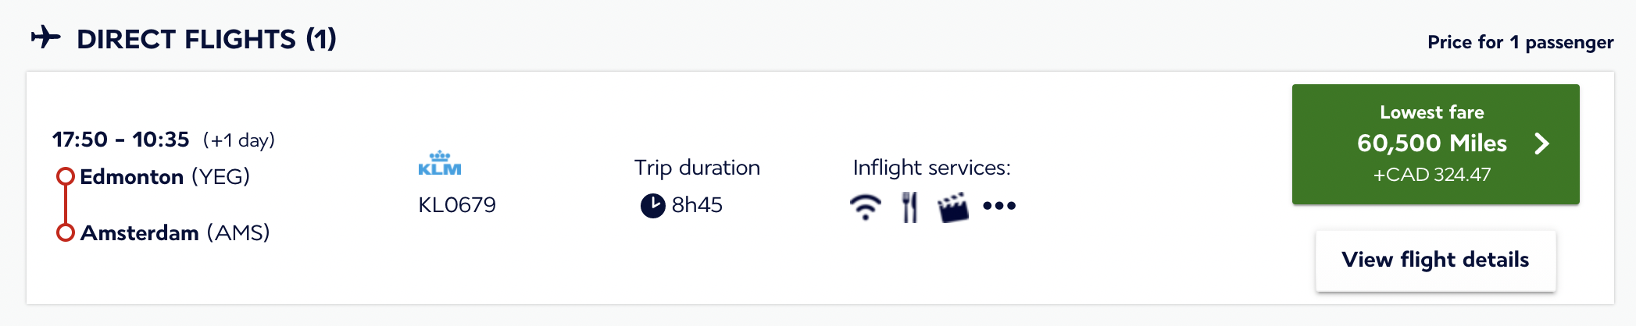The height and width of the screenshot is (326, 1636).
Task: Click the KLM airline logo
Action: tap(440, 163)
